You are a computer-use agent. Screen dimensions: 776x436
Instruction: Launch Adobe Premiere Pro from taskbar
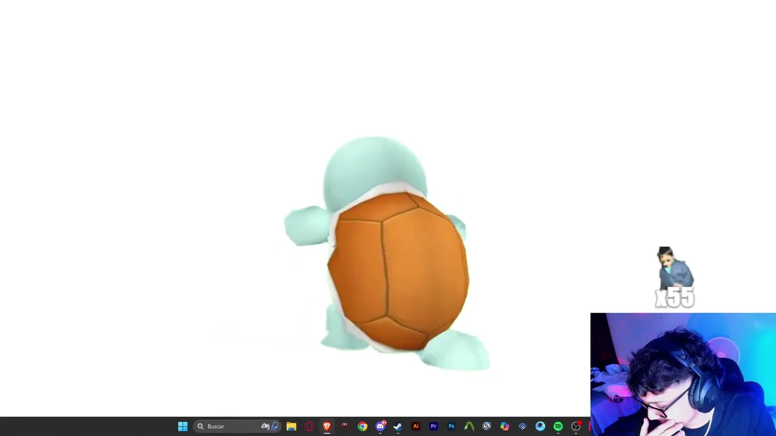coord(433,426)
